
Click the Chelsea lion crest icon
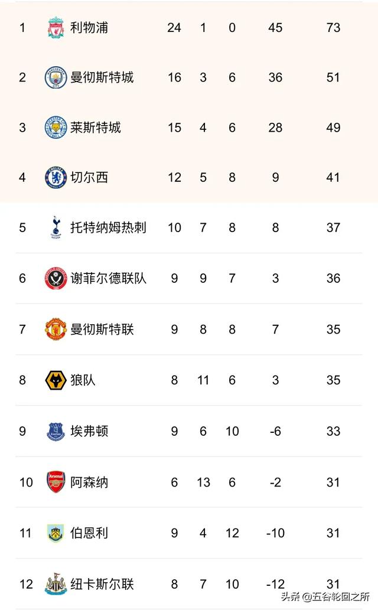tap(56, 177)
